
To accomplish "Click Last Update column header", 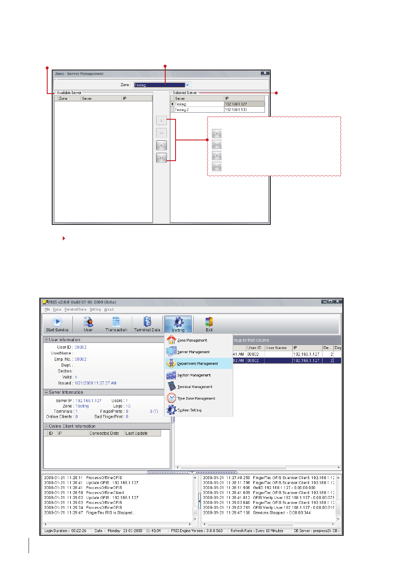I will point(142,433).
